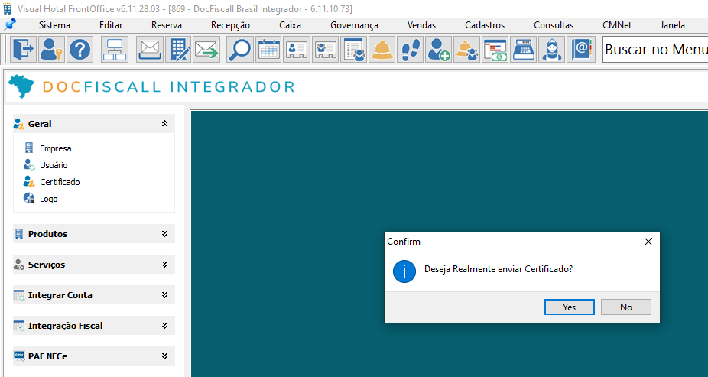The height and width of the screenshot is (377, 708).
Task: Click the address book @ icon
Action: coord(580,50)
